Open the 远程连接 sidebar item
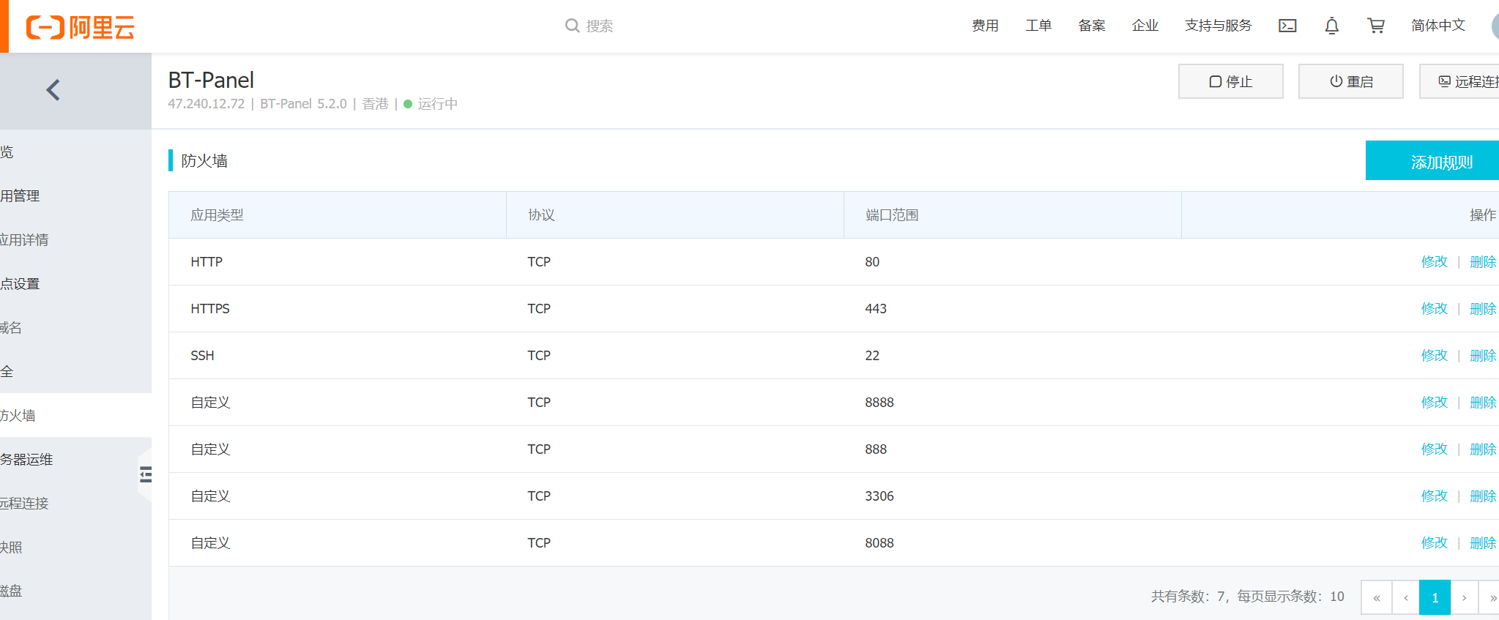The height and width of the screenshot is (620, 1499). 75,503
